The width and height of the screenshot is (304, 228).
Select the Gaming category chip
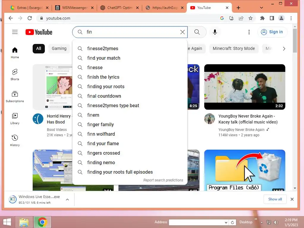tap(59, 48)
